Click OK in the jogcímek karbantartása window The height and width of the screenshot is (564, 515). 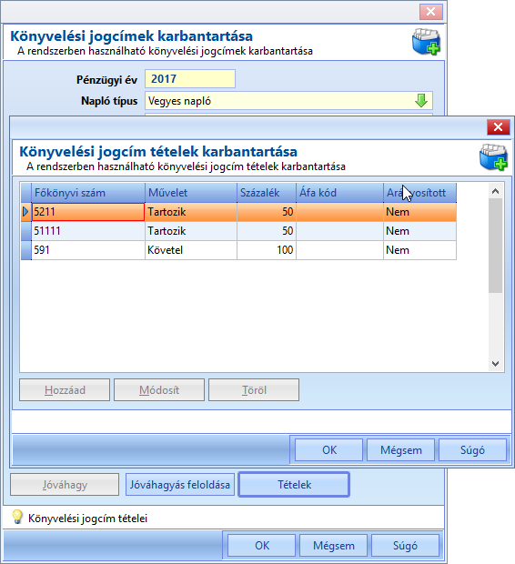coord(262,546)
